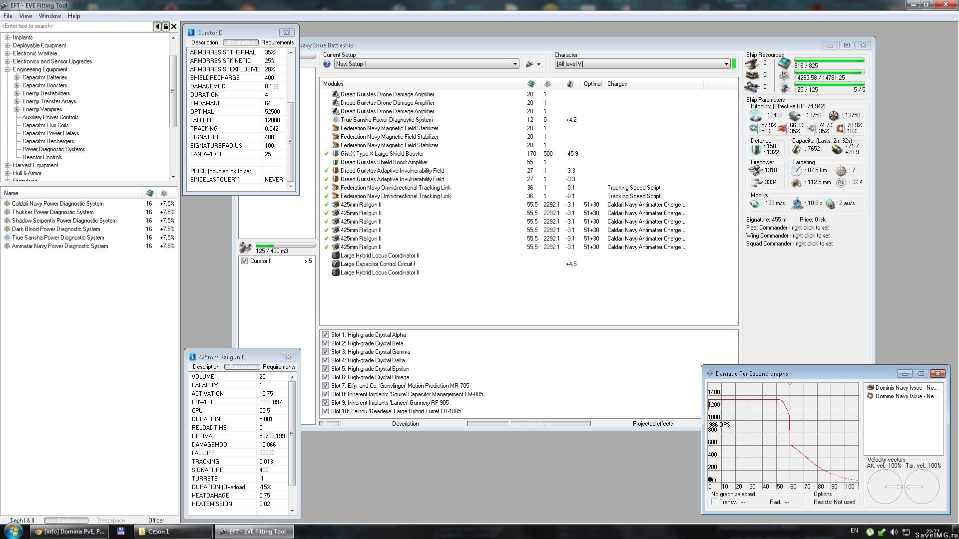
Task: Click the Options label in the DPS graphs window
Action: coord(823,494)
